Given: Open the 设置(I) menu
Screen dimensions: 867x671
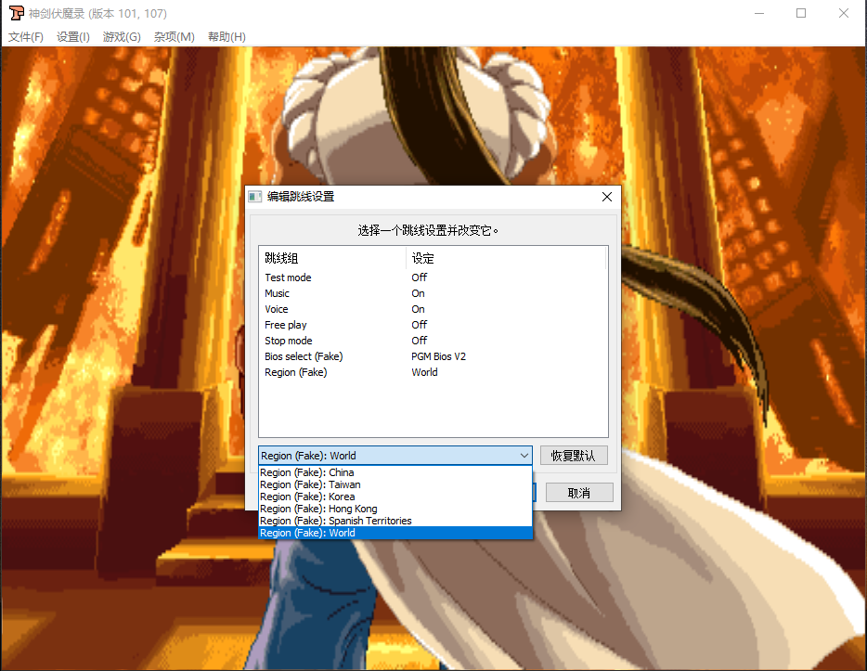Looking at the screenshot, I should click(73, 36).
